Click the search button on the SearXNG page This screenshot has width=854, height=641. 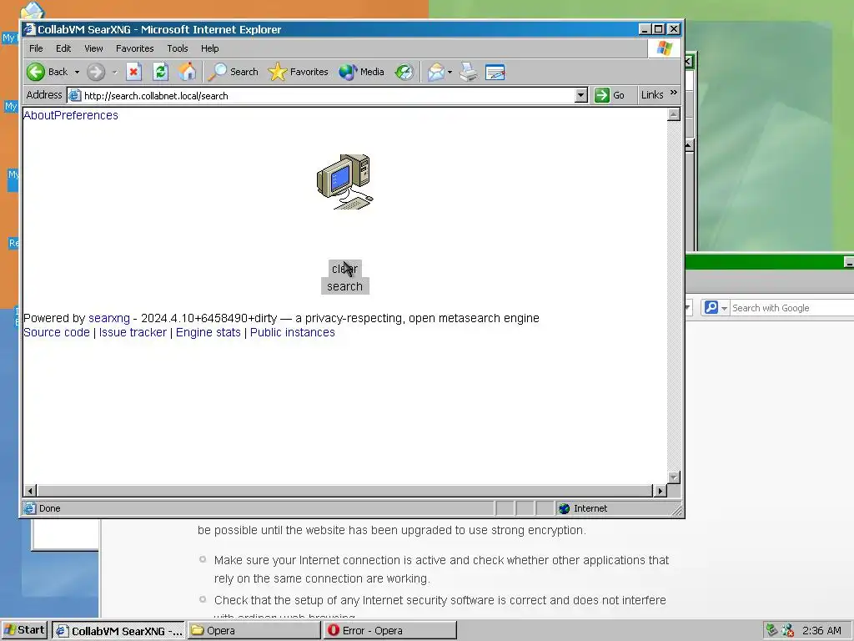(x=344, y=286)
